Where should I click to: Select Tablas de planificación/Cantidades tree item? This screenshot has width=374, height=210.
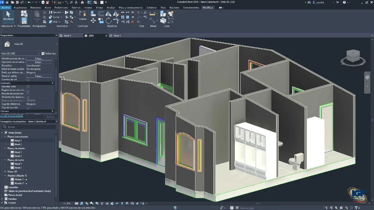pos(30,191)
